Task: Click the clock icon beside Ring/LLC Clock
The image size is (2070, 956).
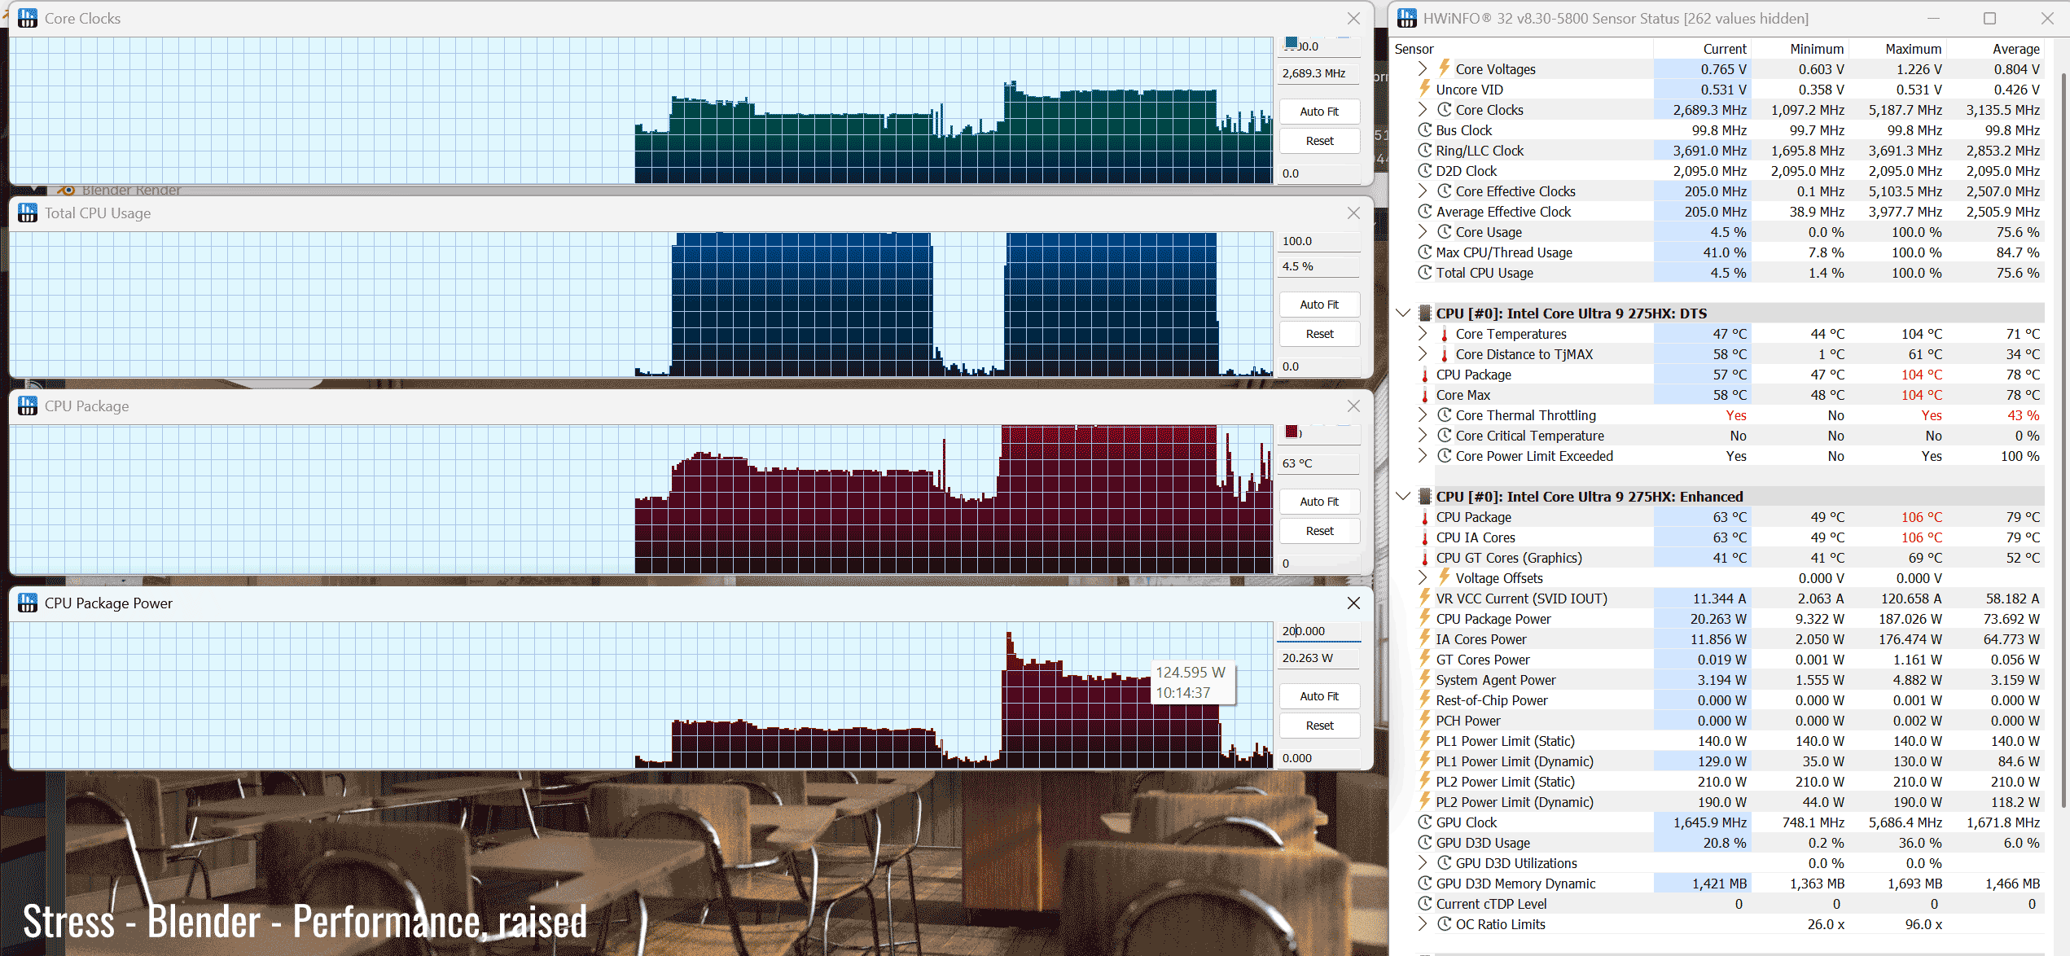Action: (x=1424, y=151)
